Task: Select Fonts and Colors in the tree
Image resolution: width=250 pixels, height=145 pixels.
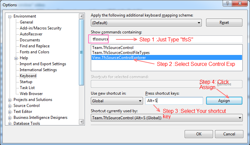Action: [34, 52]
